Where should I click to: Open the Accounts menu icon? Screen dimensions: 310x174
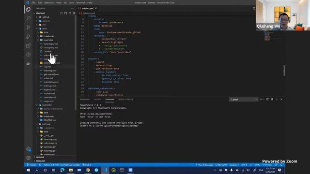click(x=29, y=149)
